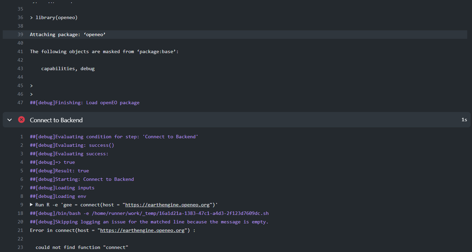Click the 'Attaching package: ‘openeo’' line
The width and height of the screenshot is (472, 252).
pyautogui.click(x=68, y=34)
